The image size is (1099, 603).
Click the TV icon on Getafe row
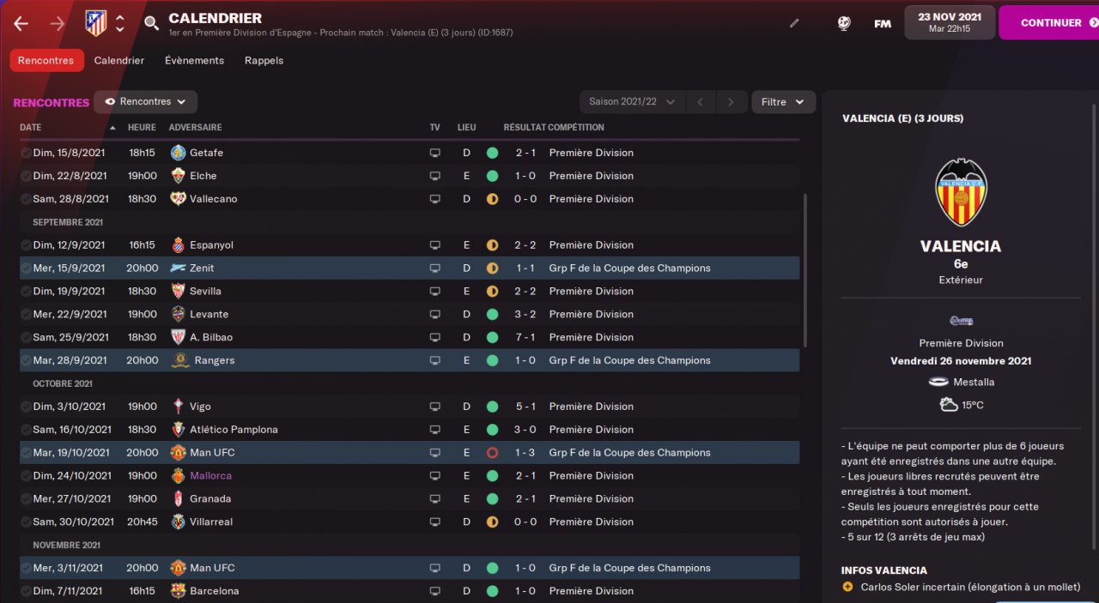pyautogui.click(x=435, y=153)
